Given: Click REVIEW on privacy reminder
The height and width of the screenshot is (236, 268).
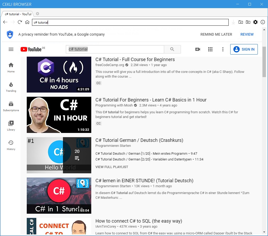Looking at the screenshot, I should tap(247, 34).
